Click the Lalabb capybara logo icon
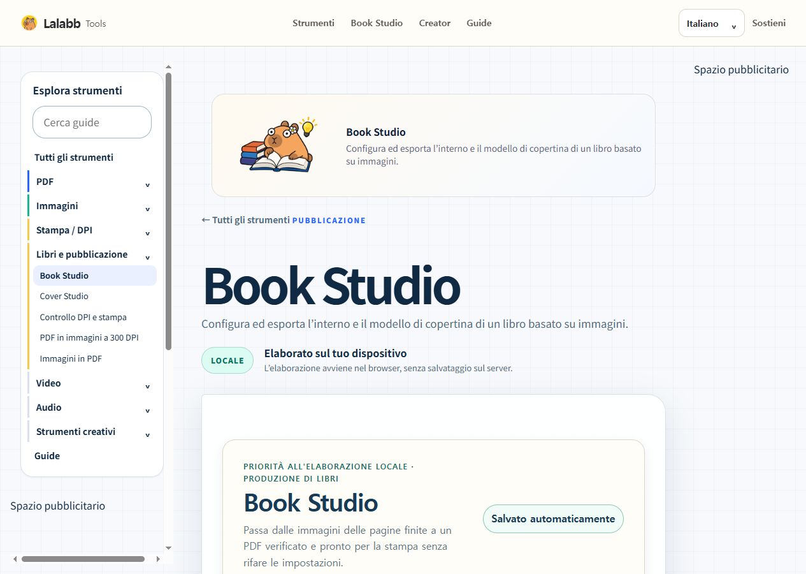The image size is (806, 574). (29, 23)
